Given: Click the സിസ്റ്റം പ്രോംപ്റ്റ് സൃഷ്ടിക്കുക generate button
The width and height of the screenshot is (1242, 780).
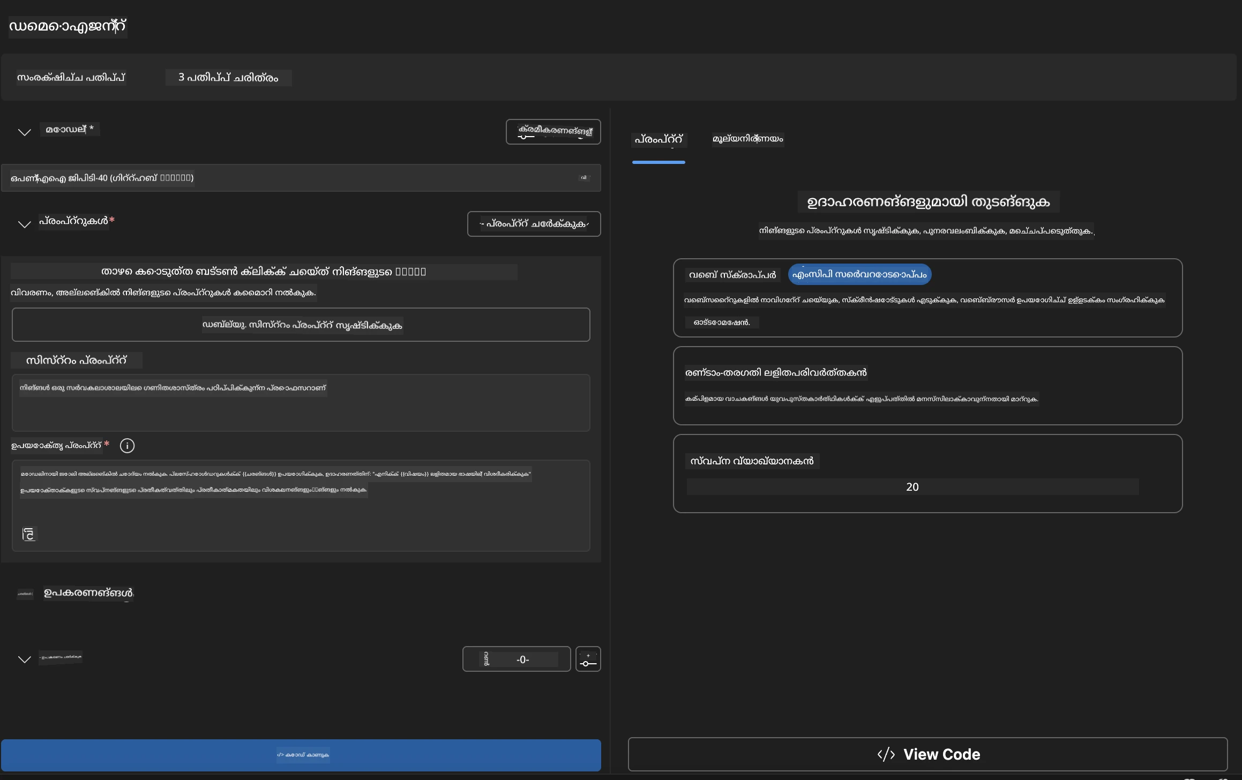Looking at the screenshot, I should point(301,325).
